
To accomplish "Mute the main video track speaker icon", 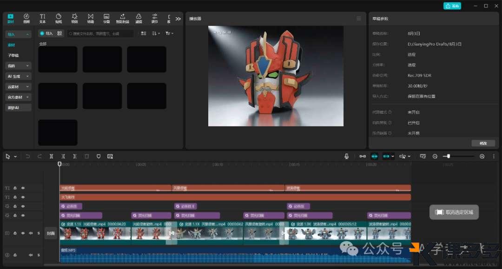I will coord(31,233).
